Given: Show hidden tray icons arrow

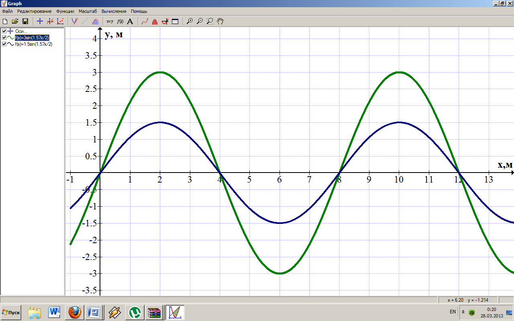Looking at the screenshot, I should tap(463, 312).
